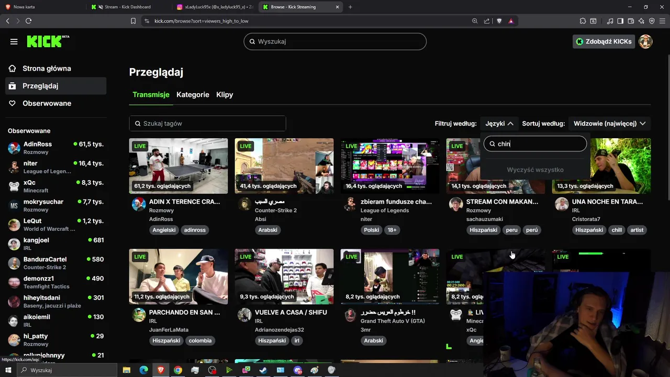
Task: Switch to the Stream - Kick Dashboard browser tab
Action: (127, 7)
